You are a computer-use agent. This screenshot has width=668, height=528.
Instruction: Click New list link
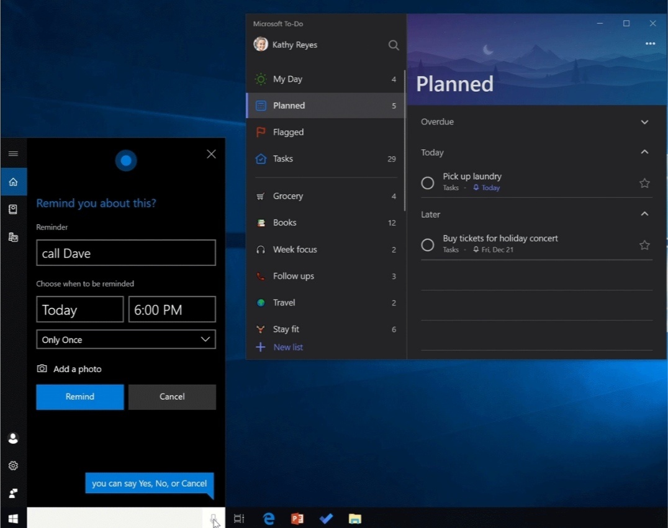tap(287, 347)
